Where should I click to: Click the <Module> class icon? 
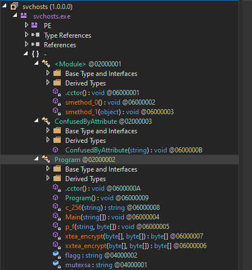pos(46,64)
